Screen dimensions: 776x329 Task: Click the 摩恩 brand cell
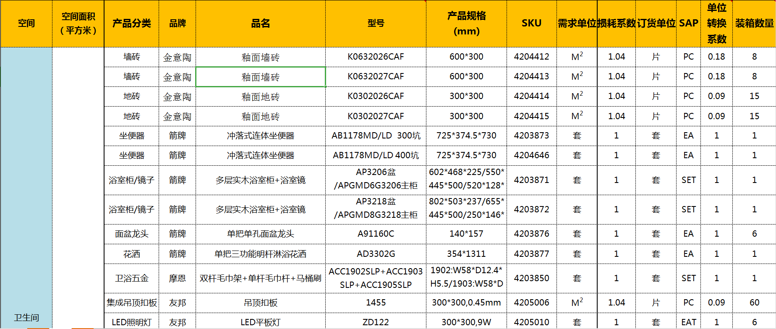[x=177, y=278]
